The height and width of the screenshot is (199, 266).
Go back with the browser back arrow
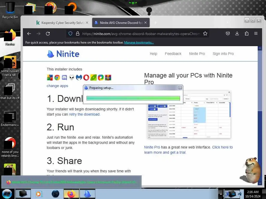tap(29, 33)
